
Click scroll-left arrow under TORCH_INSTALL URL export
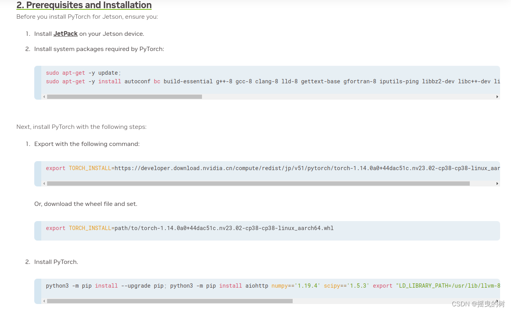(44, 183)
